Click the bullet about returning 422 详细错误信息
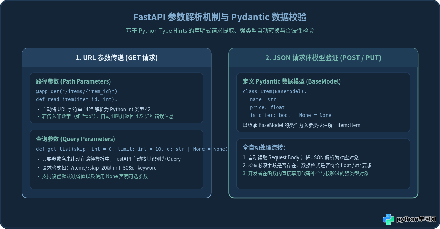Viewport: 440px width, 229px height. click(x=105, y=116)
